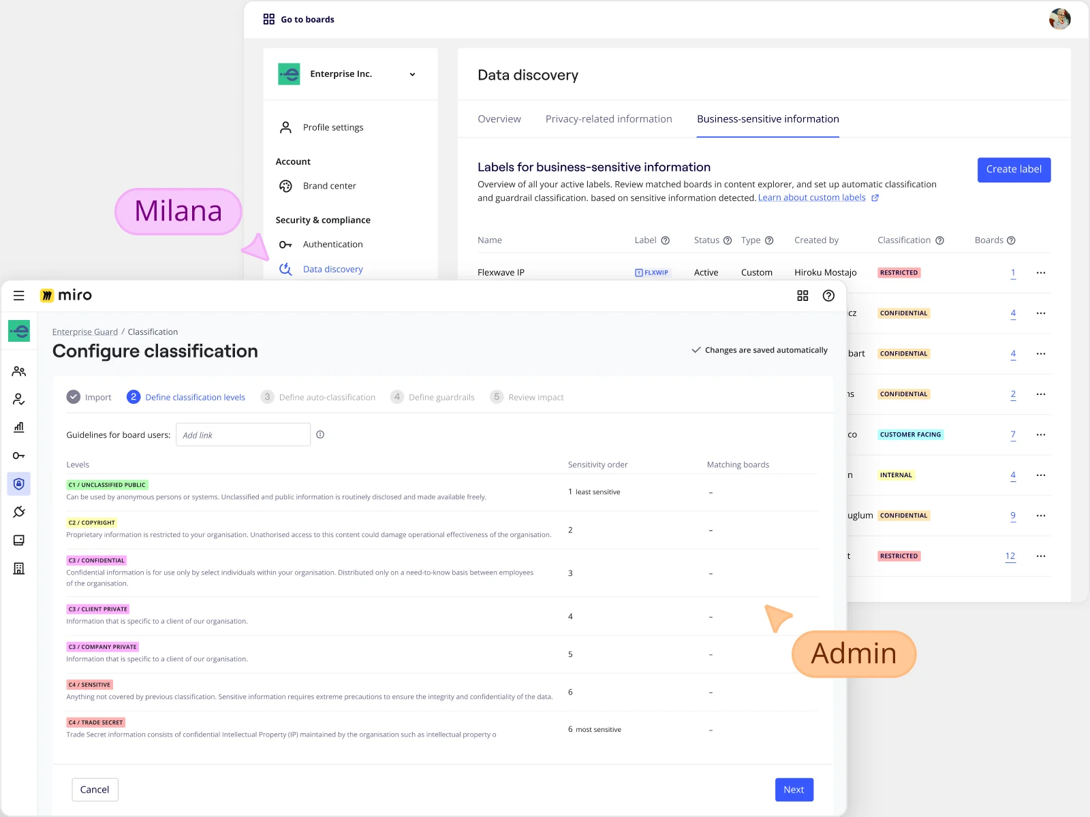Select the C1 / Unclassified Public label
Screen dimensions: 1090x817
pos(107,485)
